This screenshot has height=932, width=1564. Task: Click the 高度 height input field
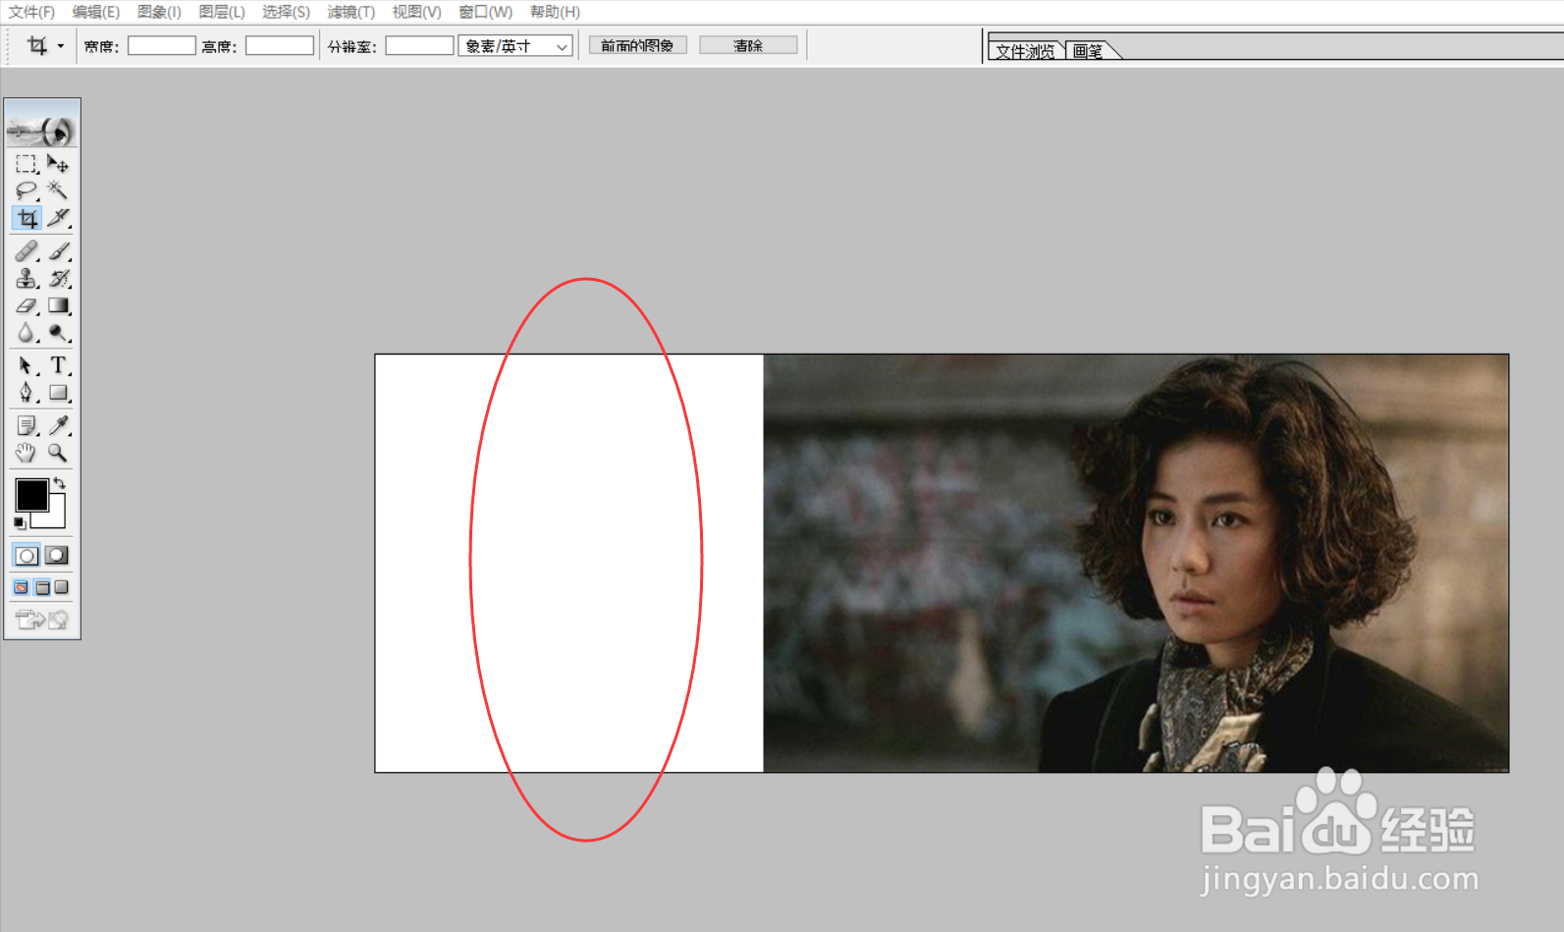pos(280,46)
